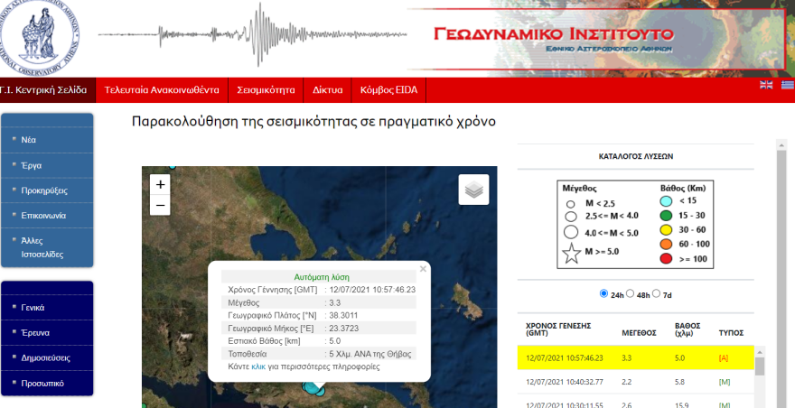
Task: Click the orange 60 - 100 depth legend circle
Action: [x=666, y=245]
